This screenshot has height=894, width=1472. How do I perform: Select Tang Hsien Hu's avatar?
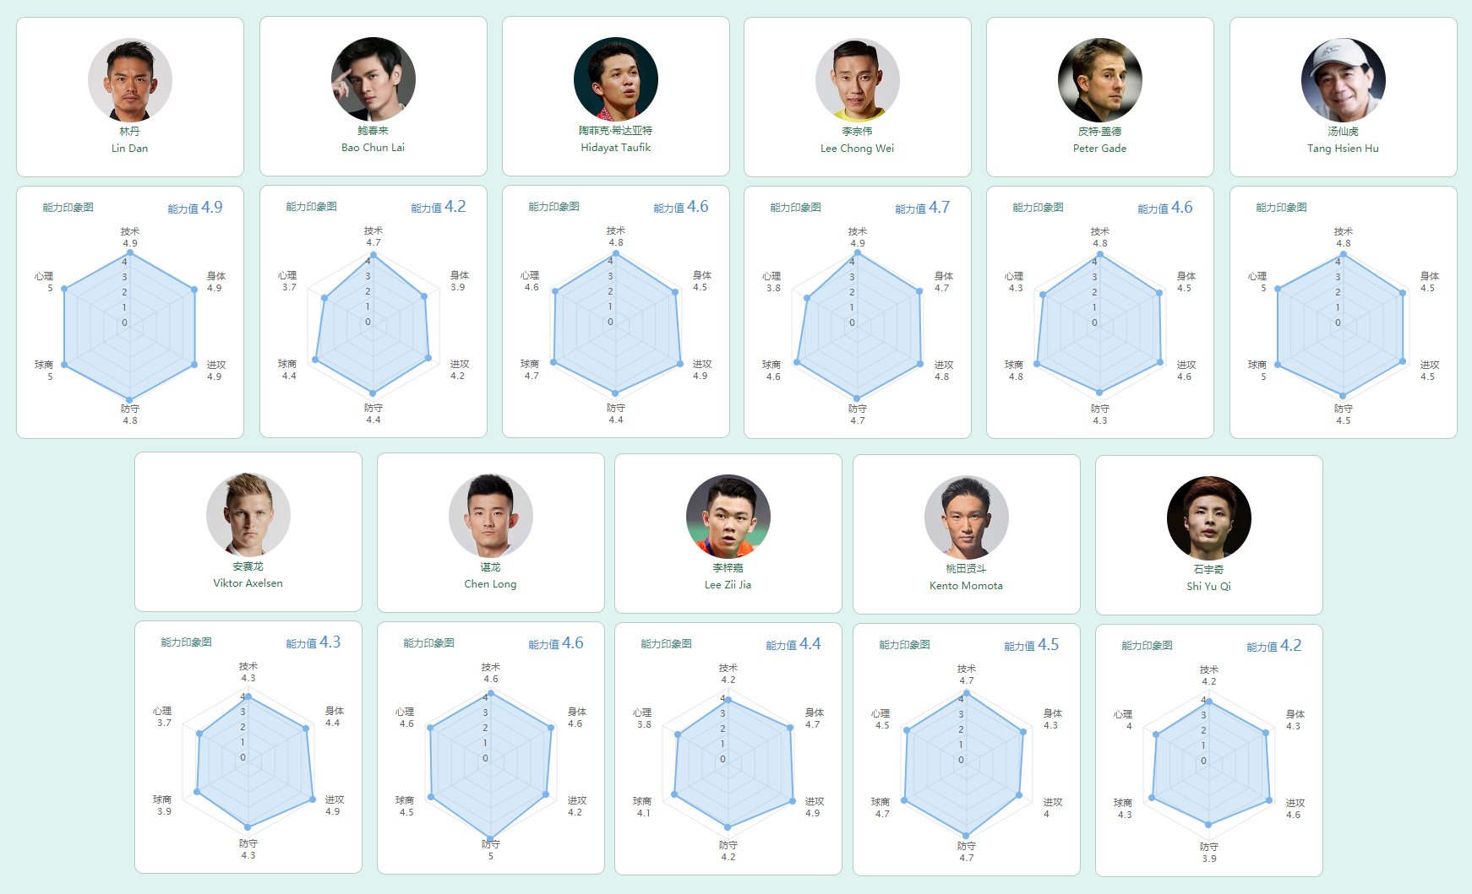pyautogui.click(x=1344, y=80)
